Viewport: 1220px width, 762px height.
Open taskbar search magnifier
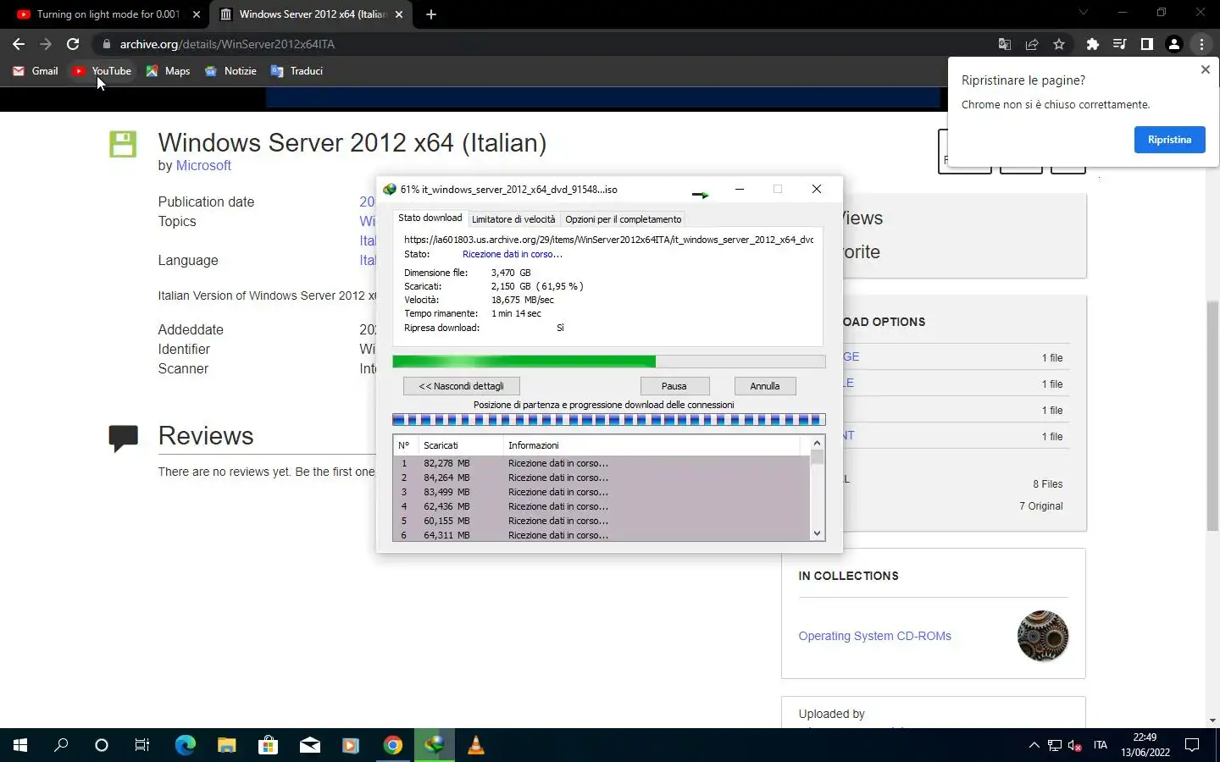pos(61,745)
